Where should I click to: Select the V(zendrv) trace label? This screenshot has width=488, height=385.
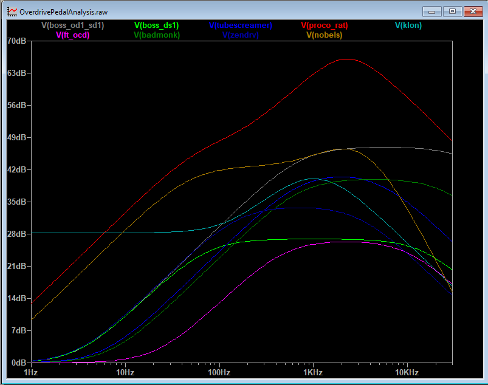pos(240,35)
